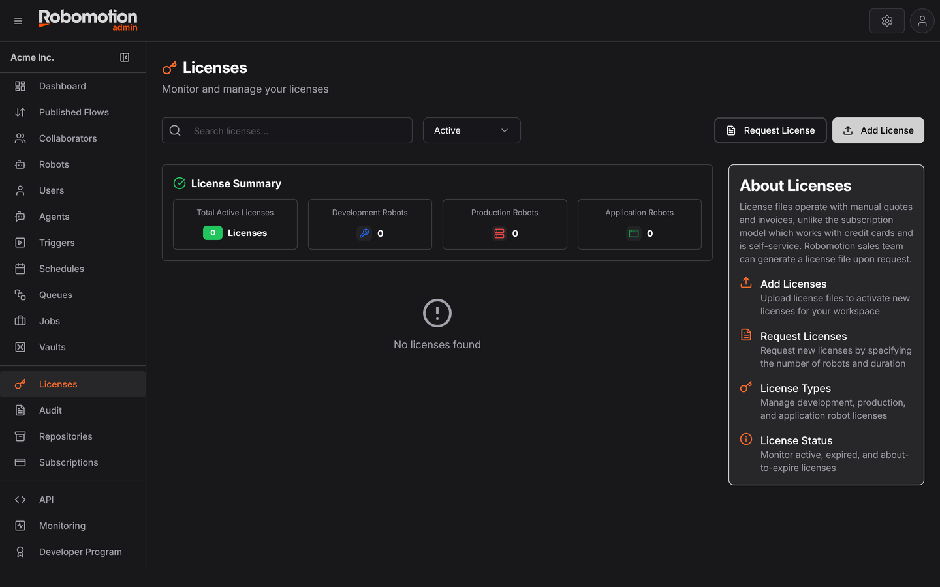Click the API code brackets icon
940x587 pixels.
click(20, 500)
